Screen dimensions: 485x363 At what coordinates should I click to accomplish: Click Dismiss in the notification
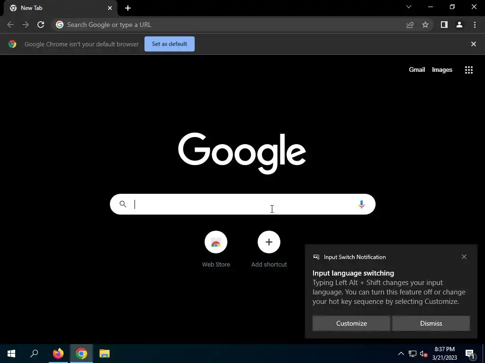point(431,323)
